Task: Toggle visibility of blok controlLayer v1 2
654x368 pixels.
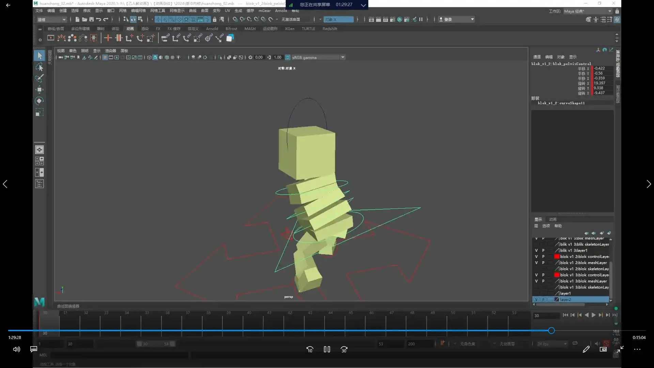Action: tap(536, 257)
